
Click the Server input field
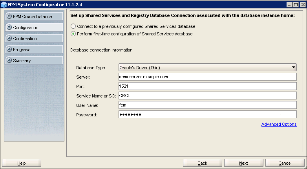pos(207,77)
